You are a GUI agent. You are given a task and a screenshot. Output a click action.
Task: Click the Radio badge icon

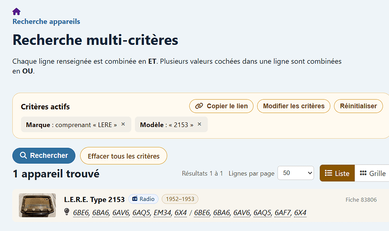pyautogui.click(x=135, y=199)
